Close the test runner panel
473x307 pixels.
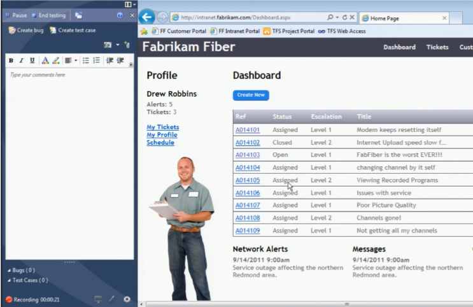click(x=132, y=15)
